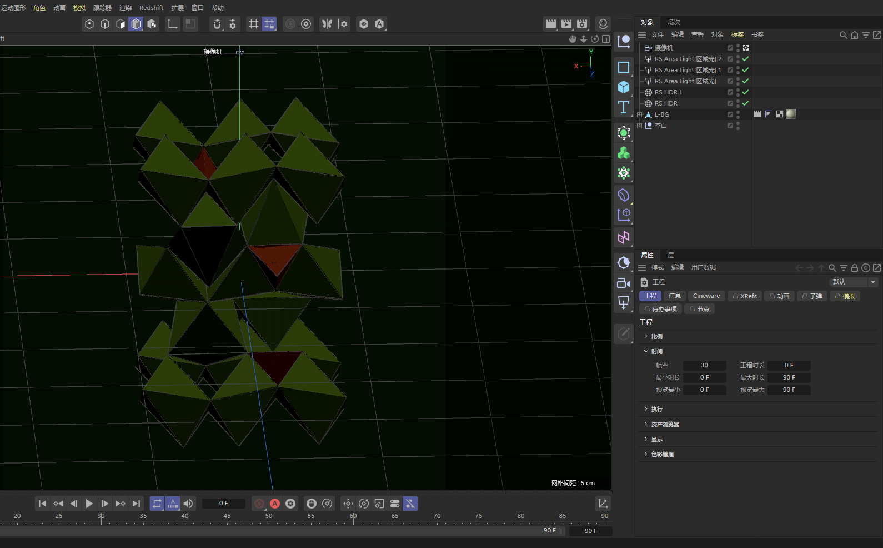Image resolution: width=883 pixels, height=548 pixels.
Task: Open the green gear-like effector icon
Action: coord(624,173)
